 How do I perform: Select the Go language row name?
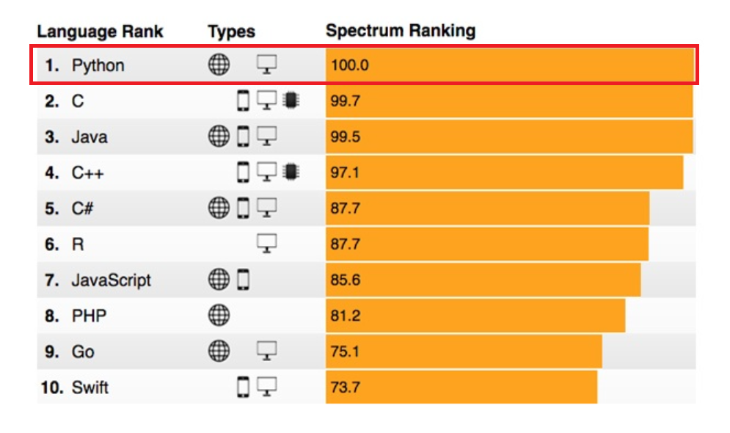(83, 352)
